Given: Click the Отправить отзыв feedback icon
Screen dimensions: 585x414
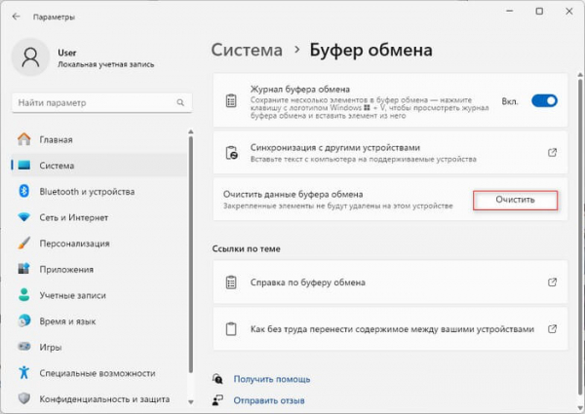Looking at the screenshot, I should [217, 400].
